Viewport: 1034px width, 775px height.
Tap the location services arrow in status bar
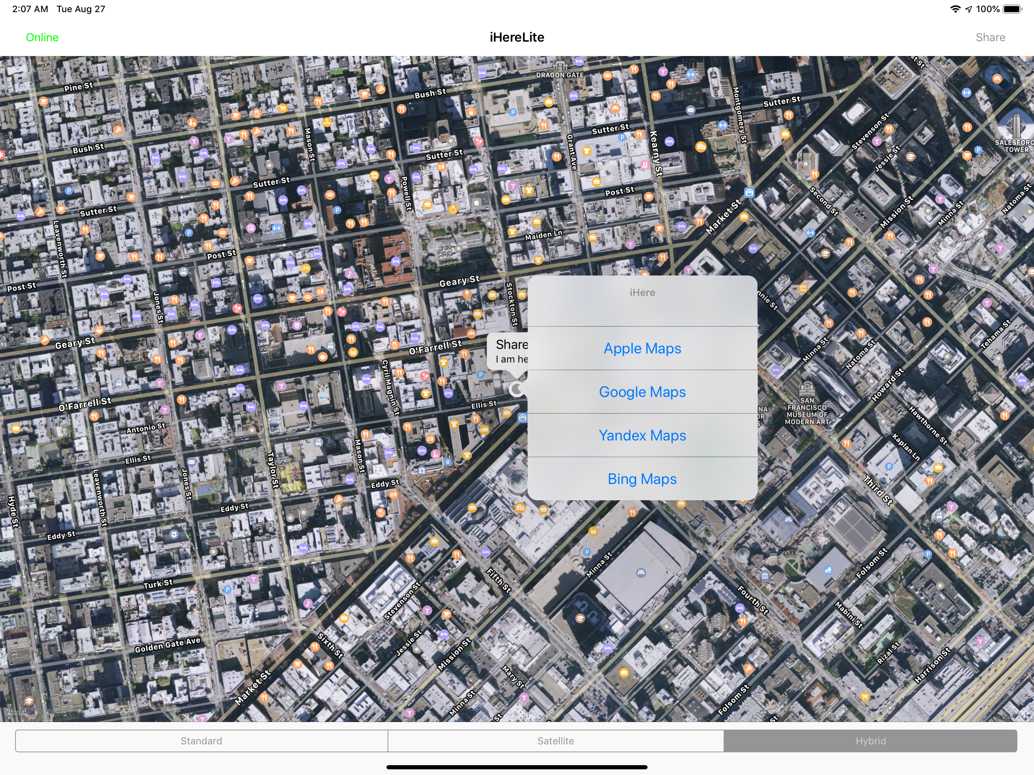click(969, 9)
